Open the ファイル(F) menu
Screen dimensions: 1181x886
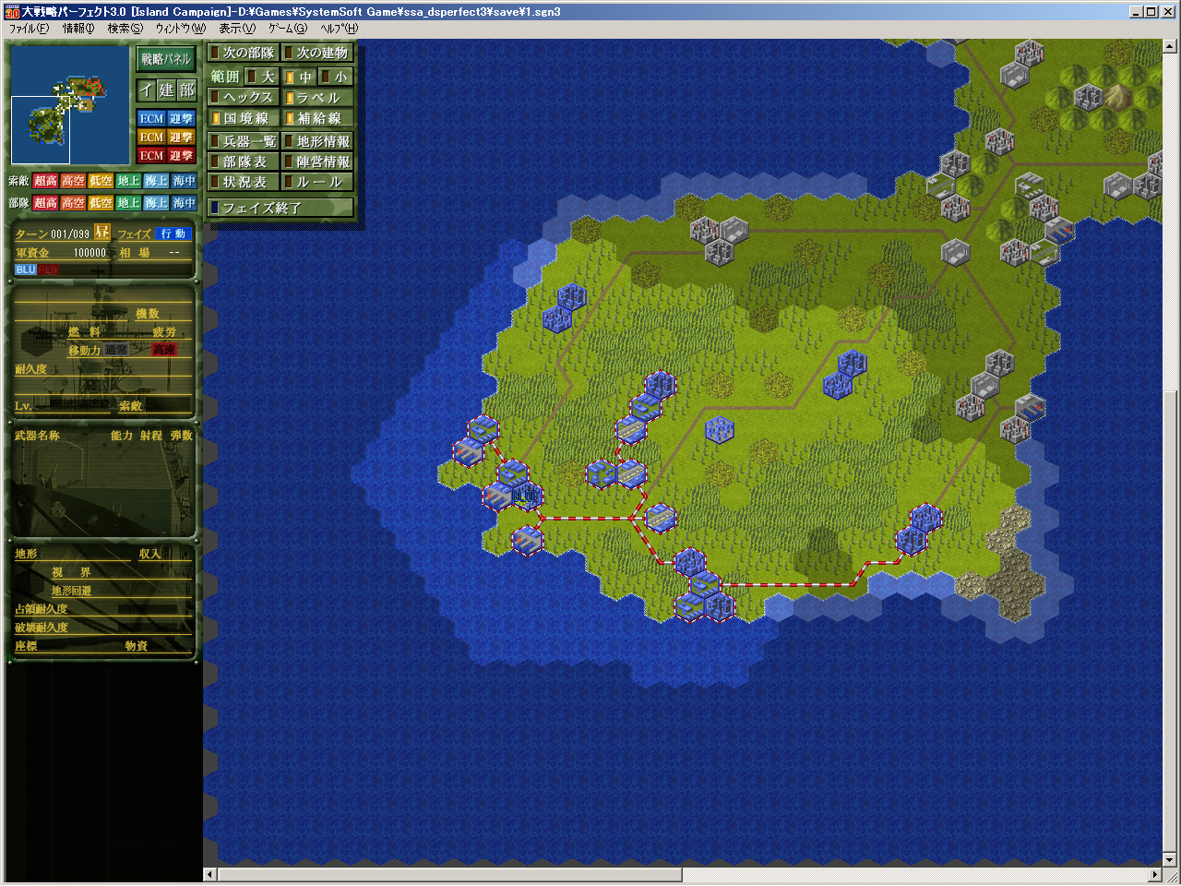pos(30,29)
